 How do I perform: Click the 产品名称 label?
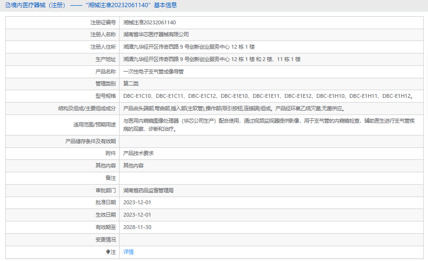pyautogui.click(x=106, y=72)
